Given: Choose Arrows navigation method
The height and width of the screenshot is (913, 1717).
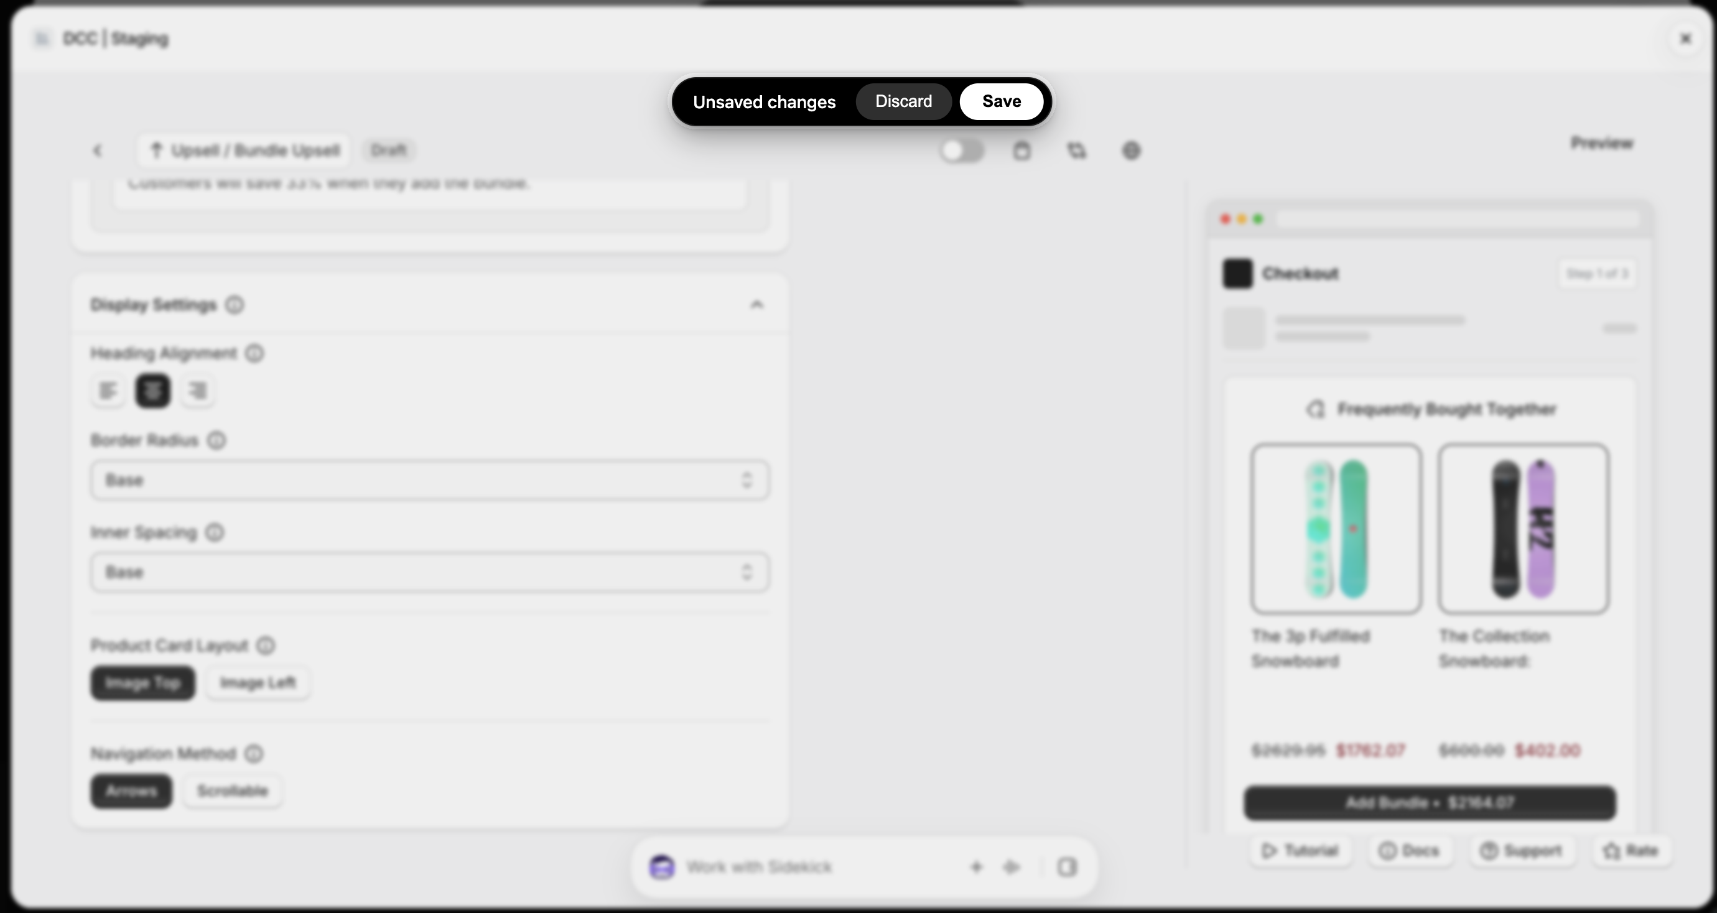Looking at the screenshot, I should click(131, 791).
